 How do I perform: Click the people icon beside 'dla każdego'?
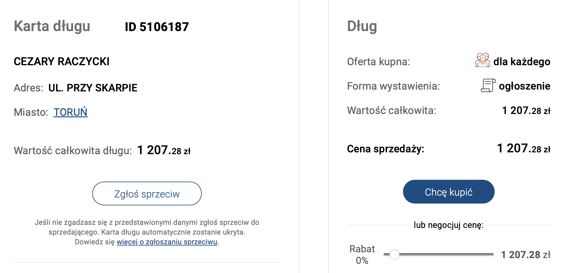482,60
